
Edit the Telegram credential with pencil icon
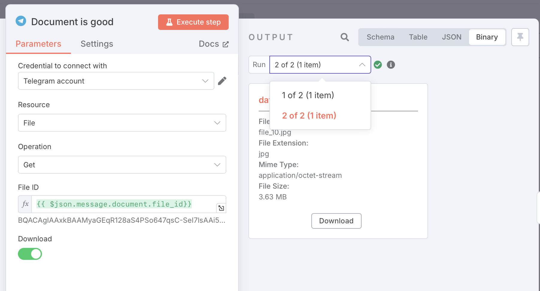(x=222, y=81)
